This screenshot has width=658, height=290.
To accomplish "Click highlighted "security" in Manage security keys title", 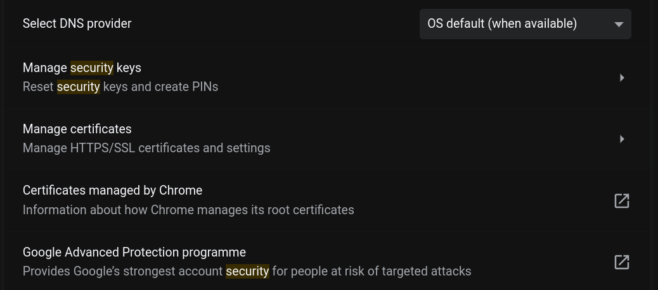I will 92,68.
